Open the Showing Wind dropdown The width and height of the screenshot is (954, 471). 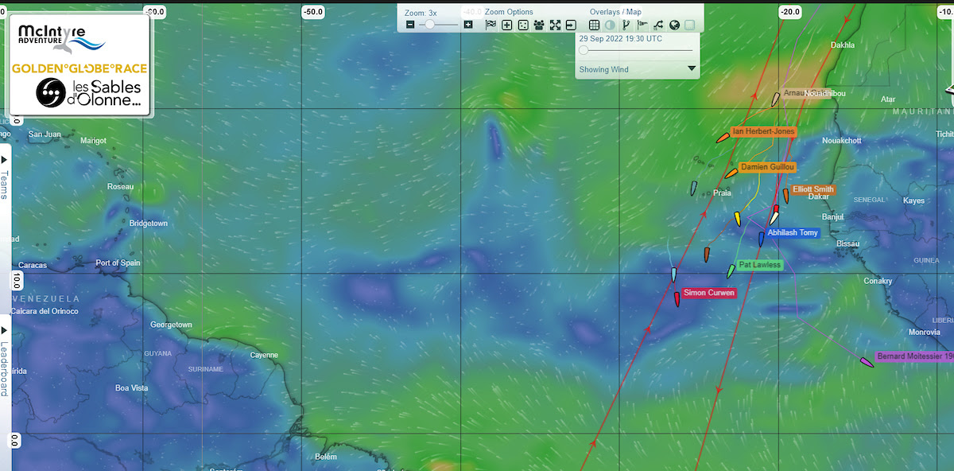click(636, 69)
